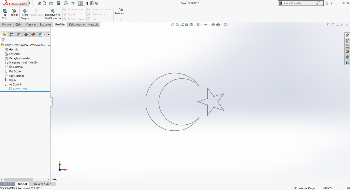
Task: Toggle the Hide/Show Items eye icon
Action: click(206, 24)
